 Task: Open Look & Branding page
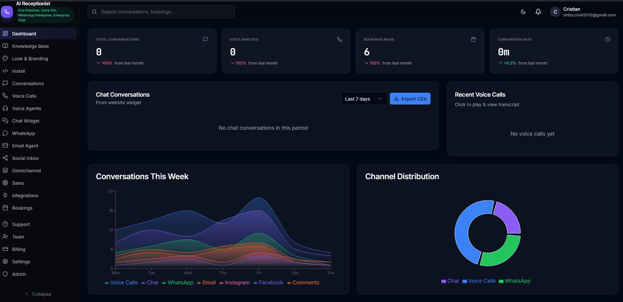pos(38,58)
